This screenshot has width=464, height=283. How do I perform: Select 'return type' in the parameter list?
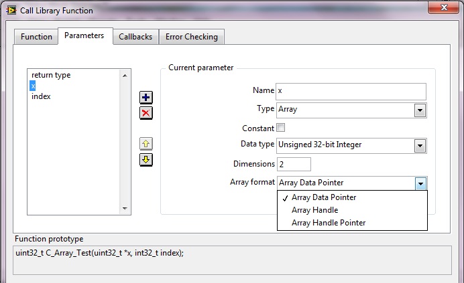point(51,75)
